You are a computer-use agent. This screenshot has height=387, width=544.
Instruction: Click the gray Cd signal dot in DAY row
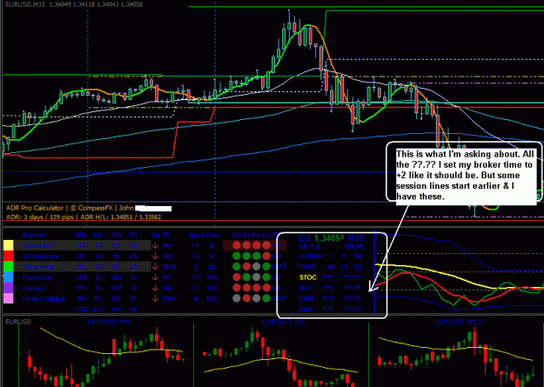(x=237, y=298)
